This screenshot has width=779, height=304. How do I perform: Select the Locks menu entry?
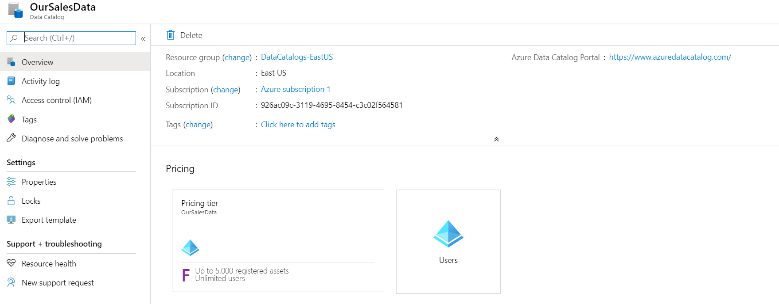pyautogui.click(x=75, y=201)
